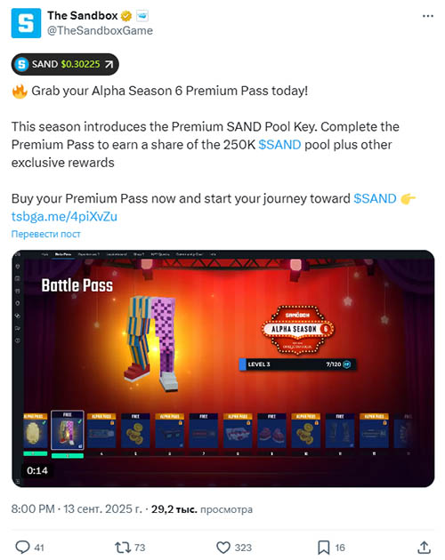Click the second $SAND cashtag
Viewport: 445px width, 560px height.
point(375,198)
